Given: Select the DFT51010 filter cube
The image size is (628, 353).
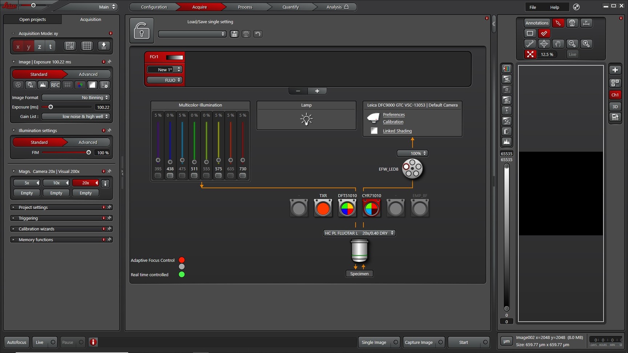Looking at the screenshot, I should (x=347, y=209).
